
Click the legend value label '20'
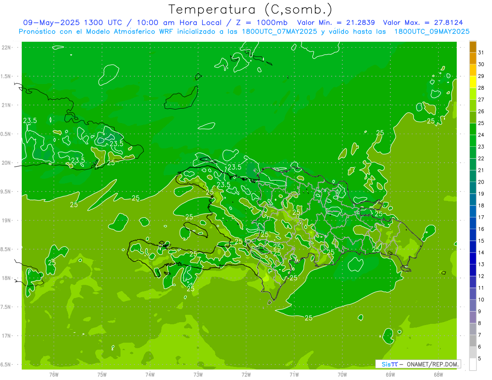(481, 182)
